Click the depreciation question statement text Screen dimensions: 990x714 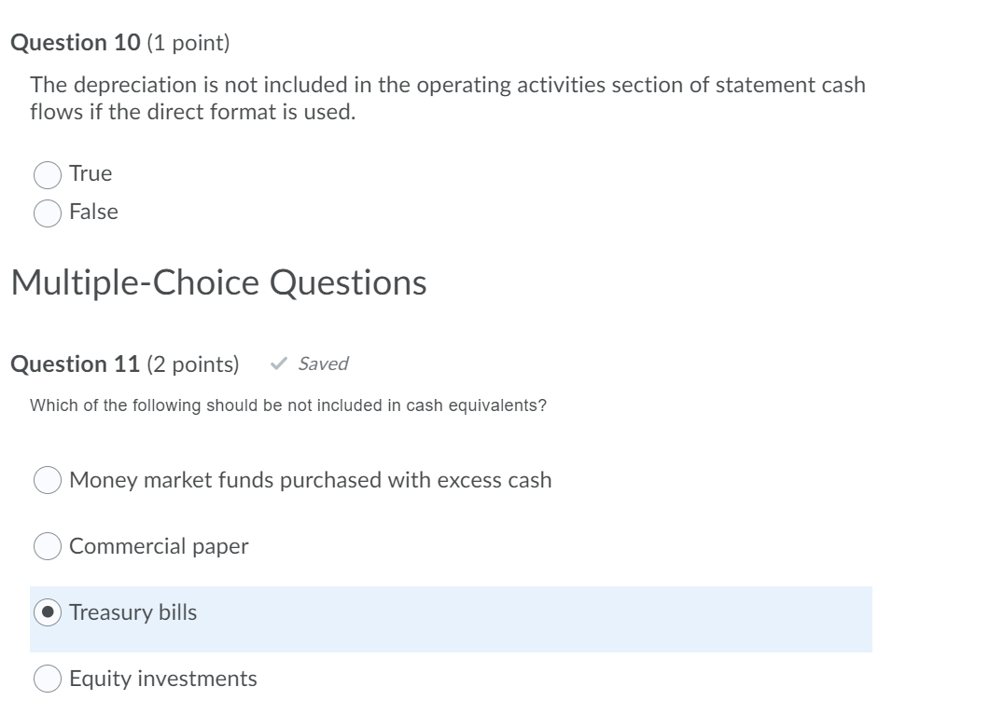coord(447,98)
